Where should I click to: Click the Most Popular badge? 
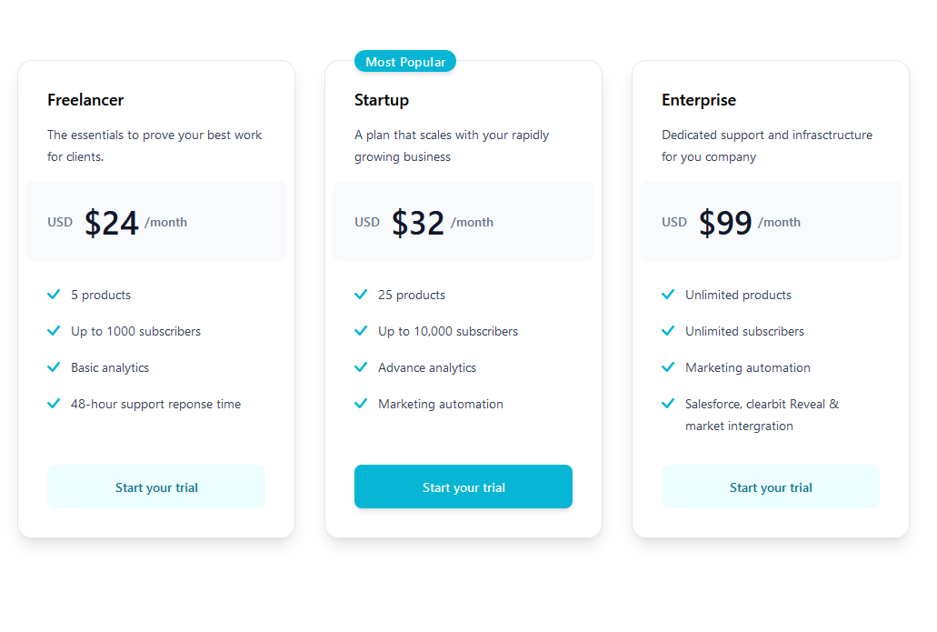405,61
